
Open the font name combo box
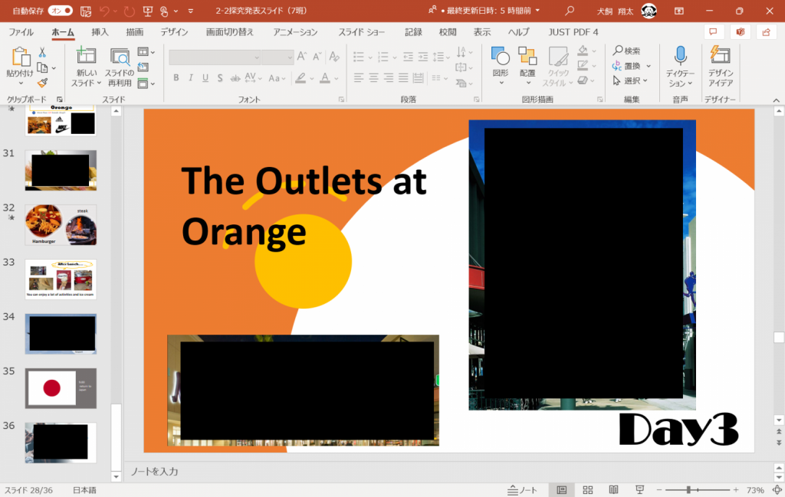tap(214, 57)
